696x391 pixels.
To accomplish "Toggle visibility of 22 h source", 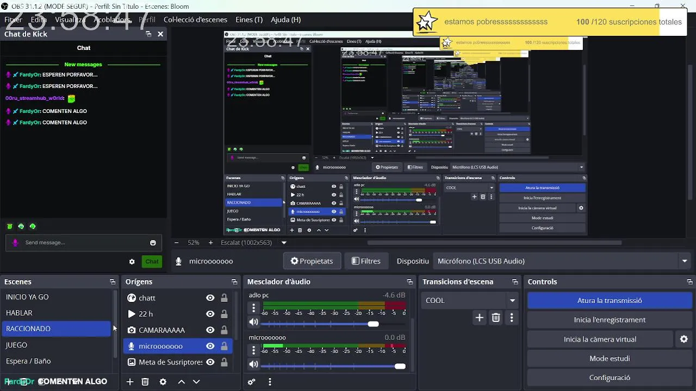I will pos(210,314).
